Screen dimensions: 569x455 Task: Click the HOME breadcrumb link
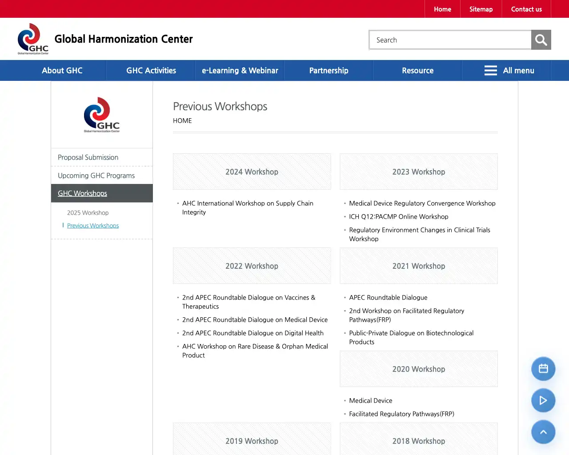coord(182,120)
